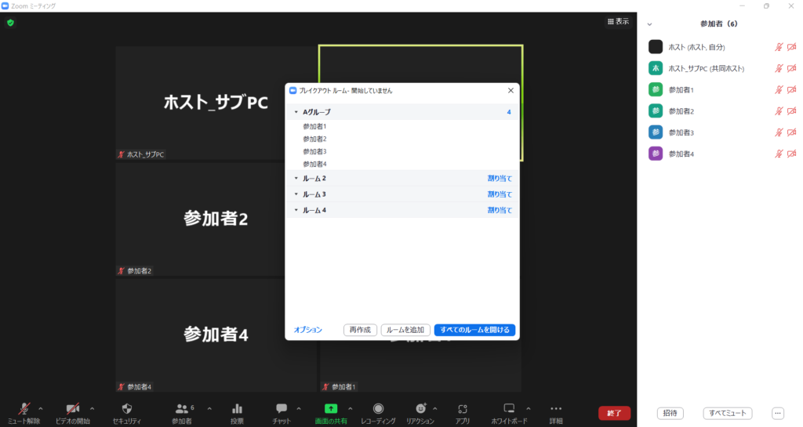Open the Apps (アプリ) icon

[462, 408]
